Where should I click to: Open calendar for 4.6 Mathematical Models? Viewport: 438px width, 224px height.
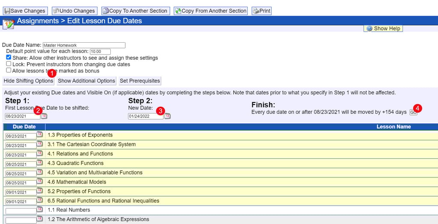pyautogui.click(x=40, y=182)
